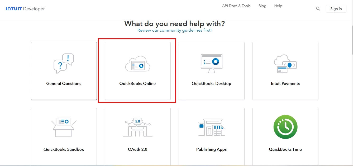Click the 'What do you need help with?' heading
The width and height of the screenshot is (353, 166).
175,23
